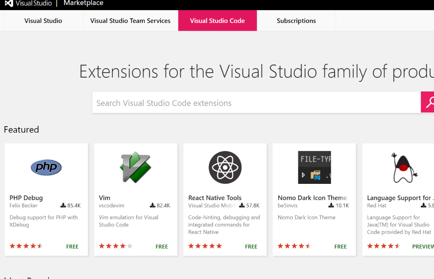
Task: Click the FREE label on React Native Tools
Action: point(251,247)
